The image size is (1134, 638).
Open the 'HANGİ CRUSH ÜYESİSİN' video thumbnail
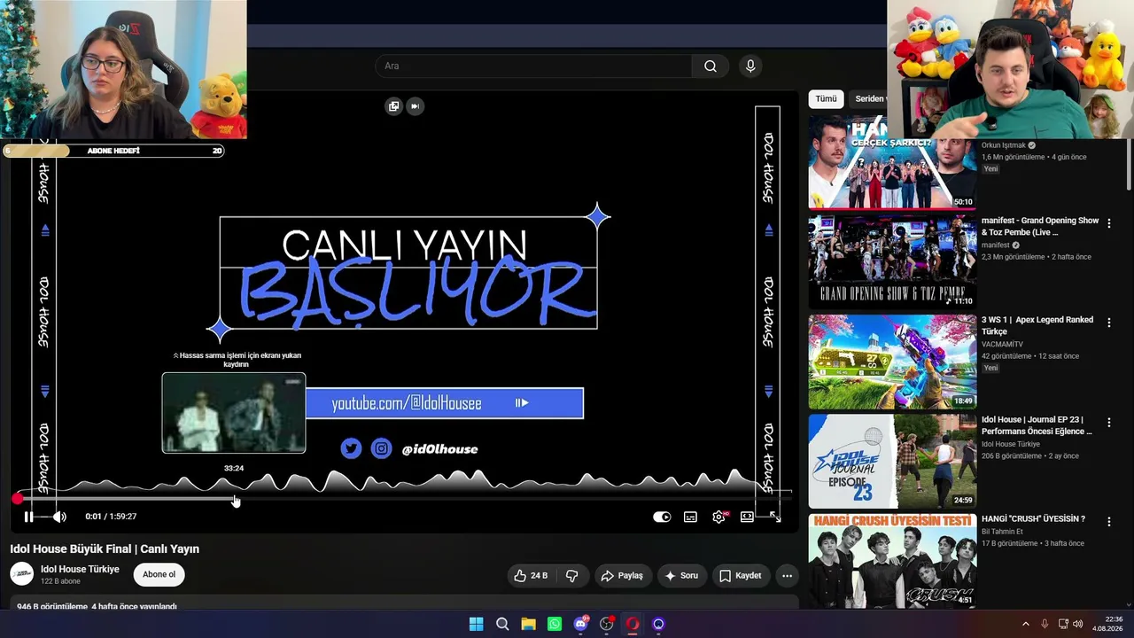[892, 560]
